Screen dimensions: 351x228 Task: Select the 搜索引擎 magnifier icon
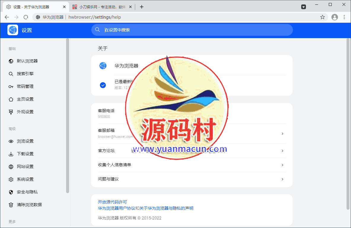point(11,74)
